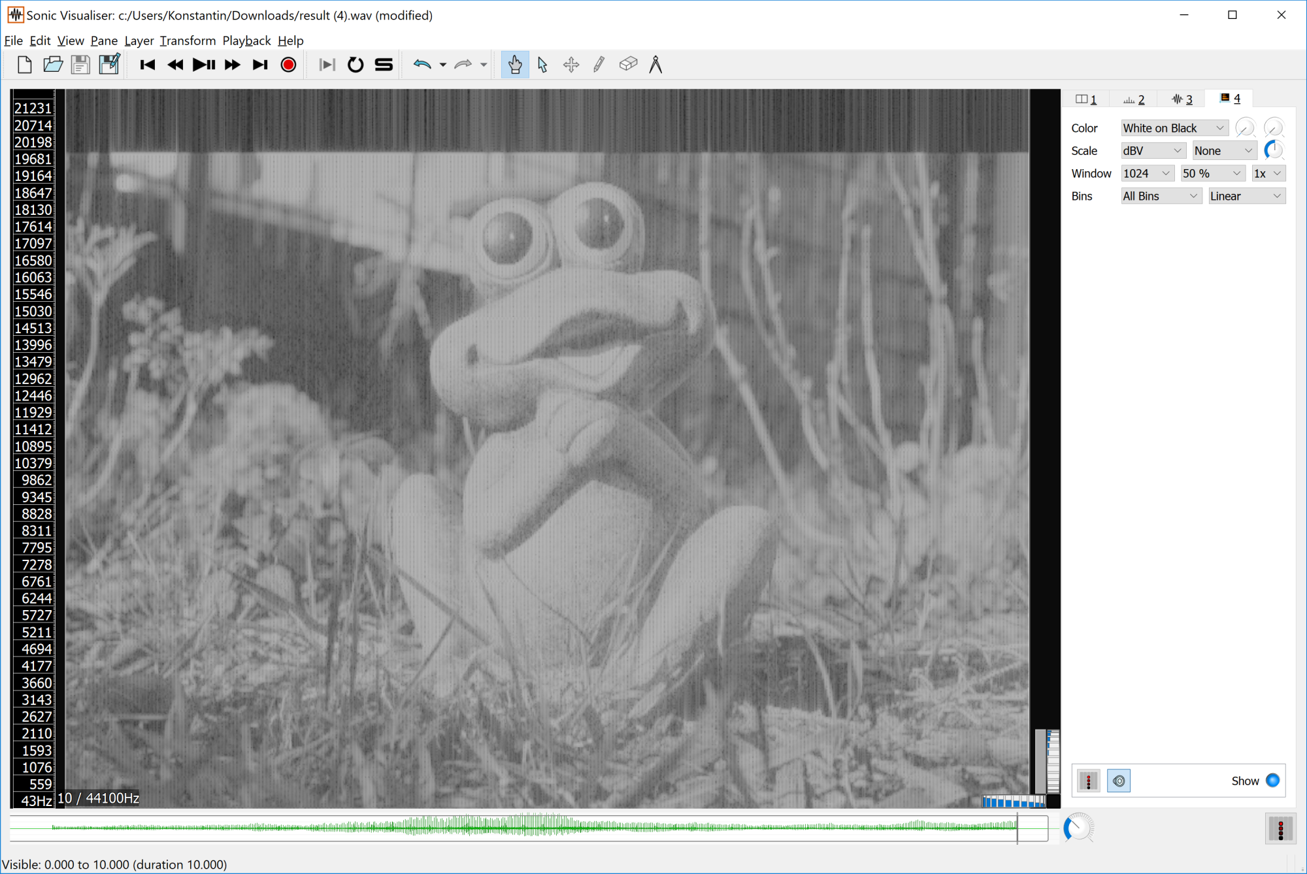This screenshot has height=874, width=1307.
Task: Click the Bins Linear dropdown selector
Action: click(1244, 196)
